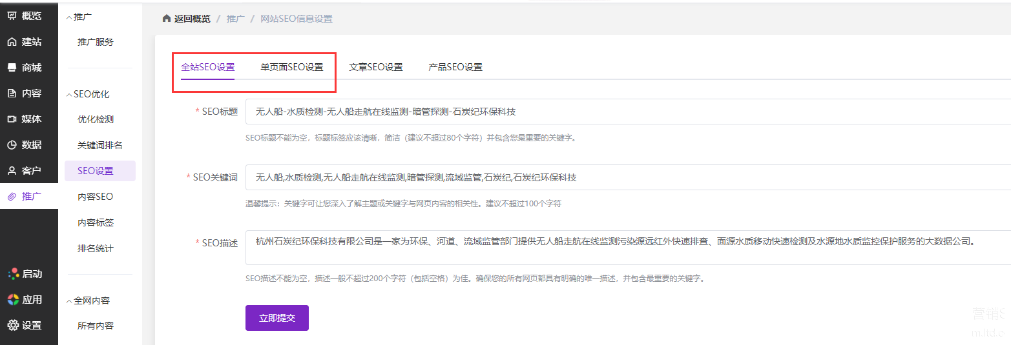
Task: Select the 客户 customer icon
Action: (12, 171)
